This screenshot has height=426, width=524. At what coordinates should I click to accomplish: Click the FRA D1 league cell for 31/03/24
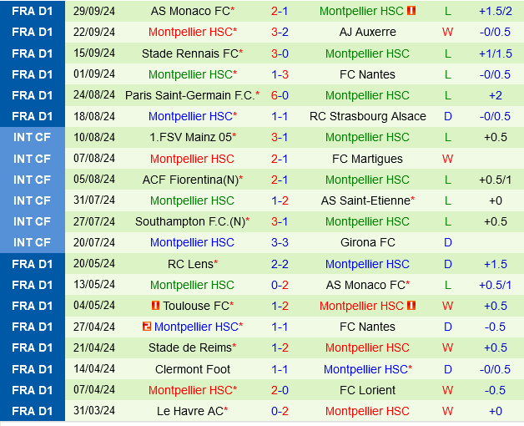(x=33, y=411)
